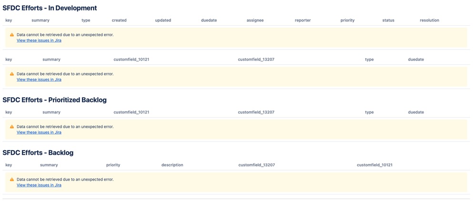Click warning icon beneath the description column table
The image size is (476, 203).
(x=12, y=179)
